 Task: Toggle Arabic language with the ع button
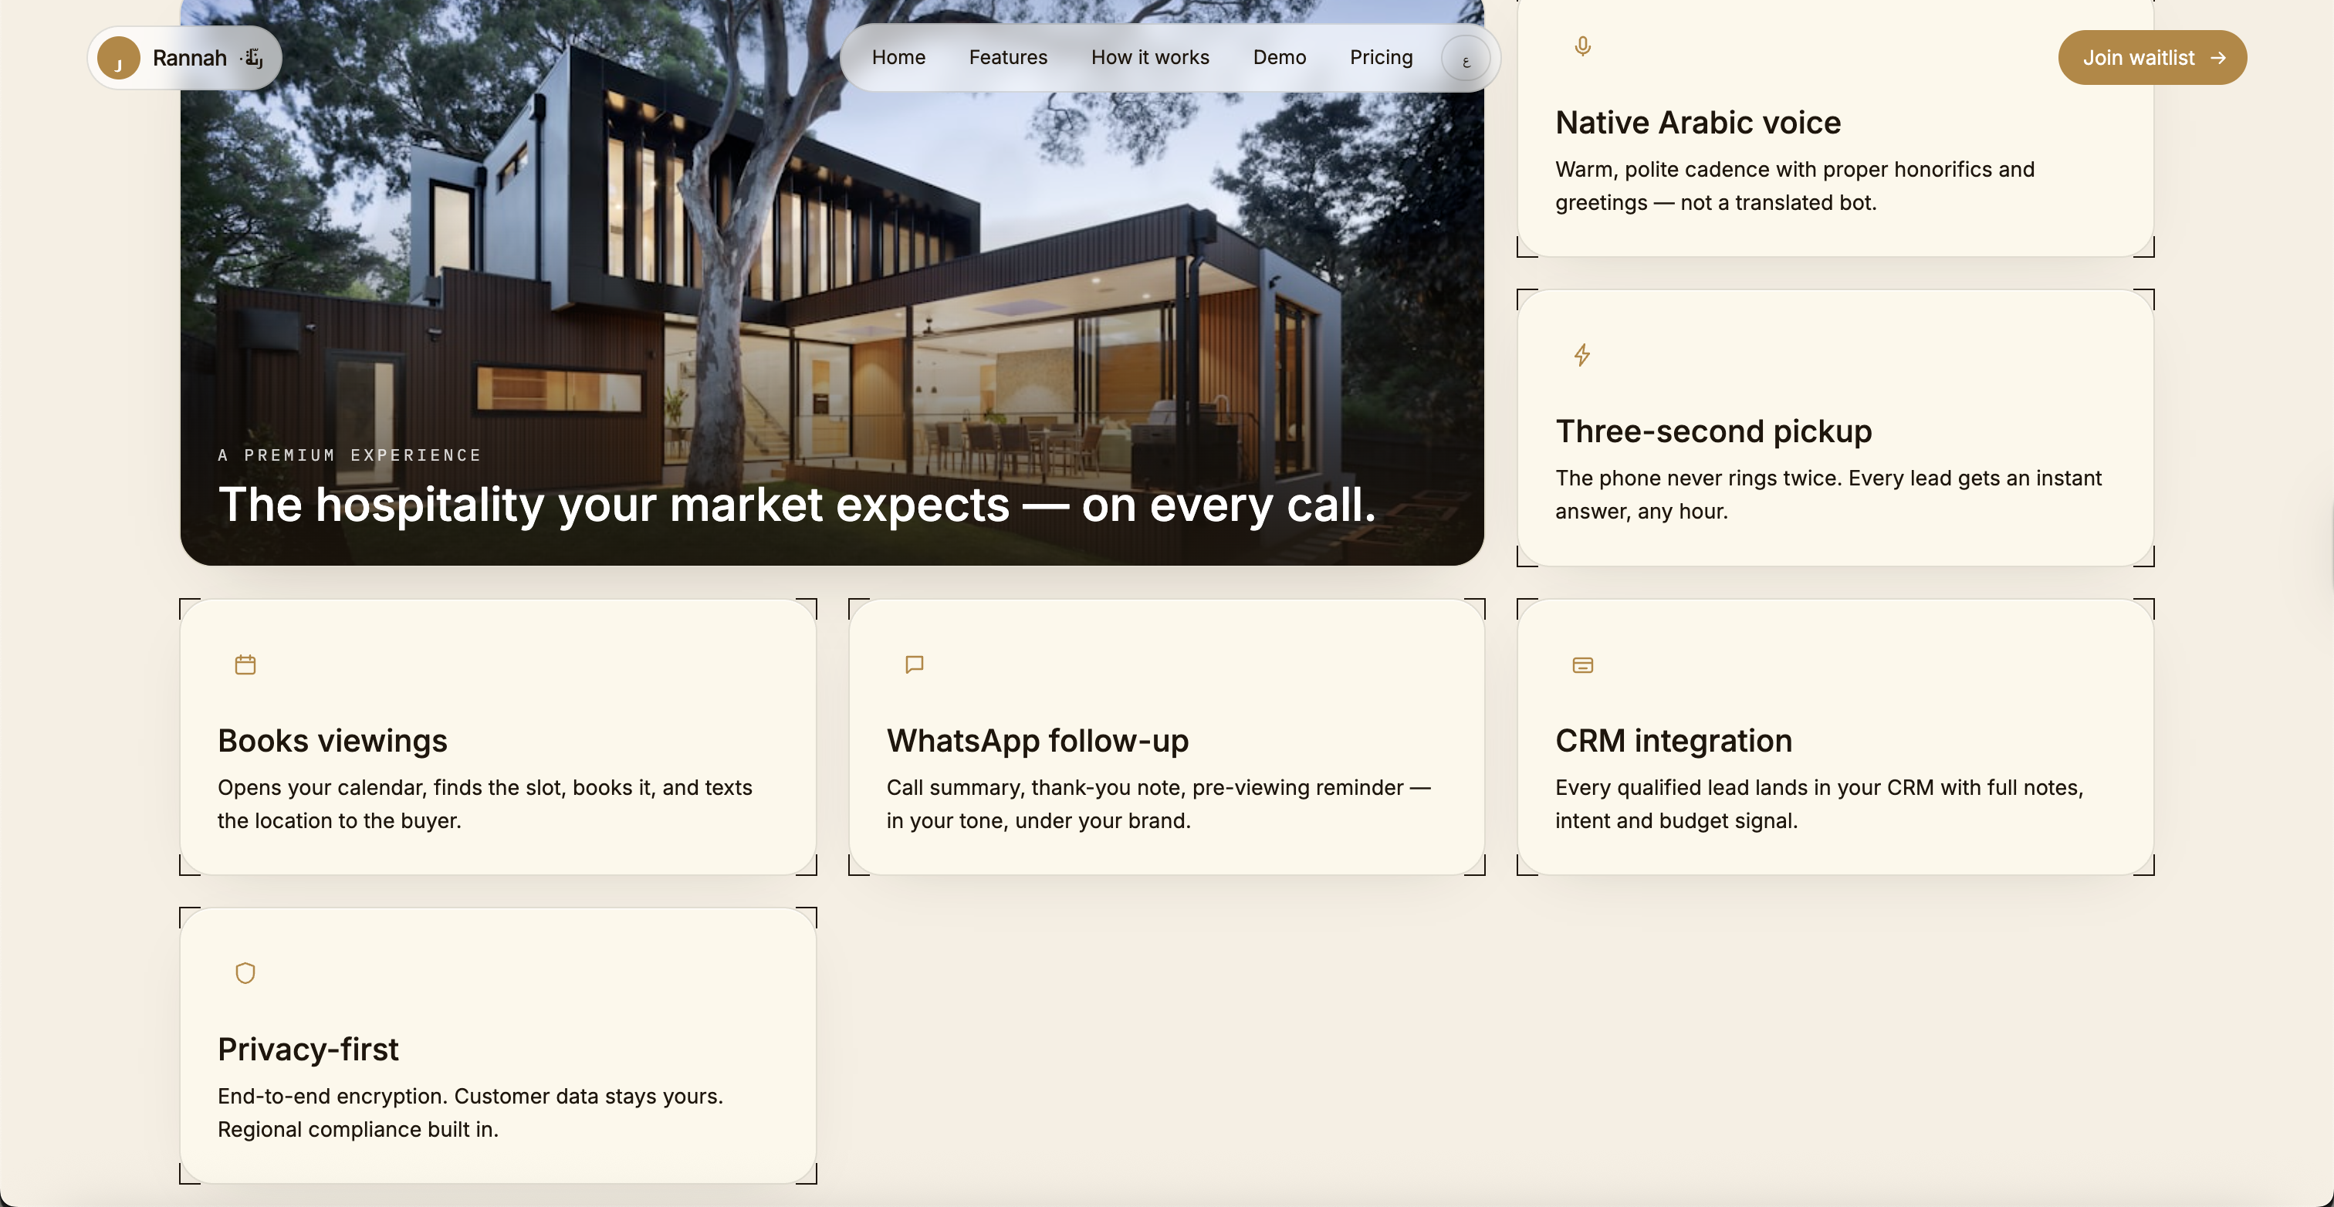(1465, 59)
